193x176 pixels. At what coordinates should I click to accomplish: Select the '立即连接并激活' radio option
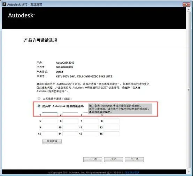[39, 98]
